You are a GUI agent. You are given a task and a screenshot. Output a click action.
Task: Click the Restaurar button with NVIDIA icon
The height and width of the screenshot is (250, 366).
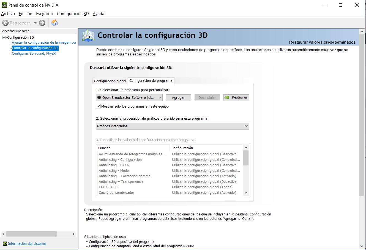click(x=236, y=97)
